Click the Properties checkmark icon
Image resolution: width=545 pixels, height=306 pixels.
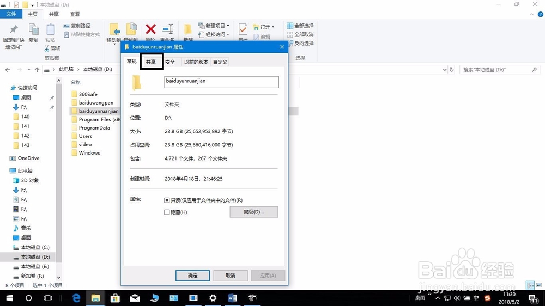[243, 29]
